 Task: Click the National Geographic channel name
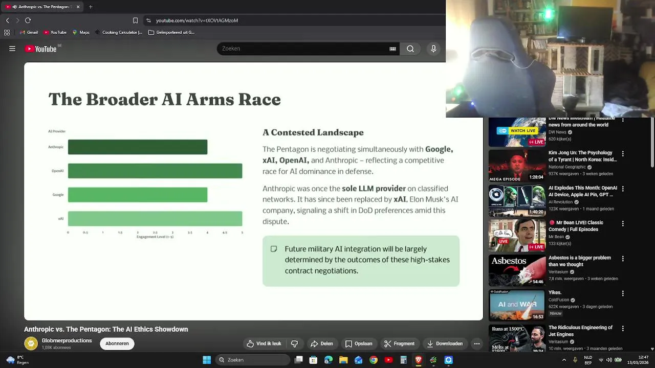[568, 167]
